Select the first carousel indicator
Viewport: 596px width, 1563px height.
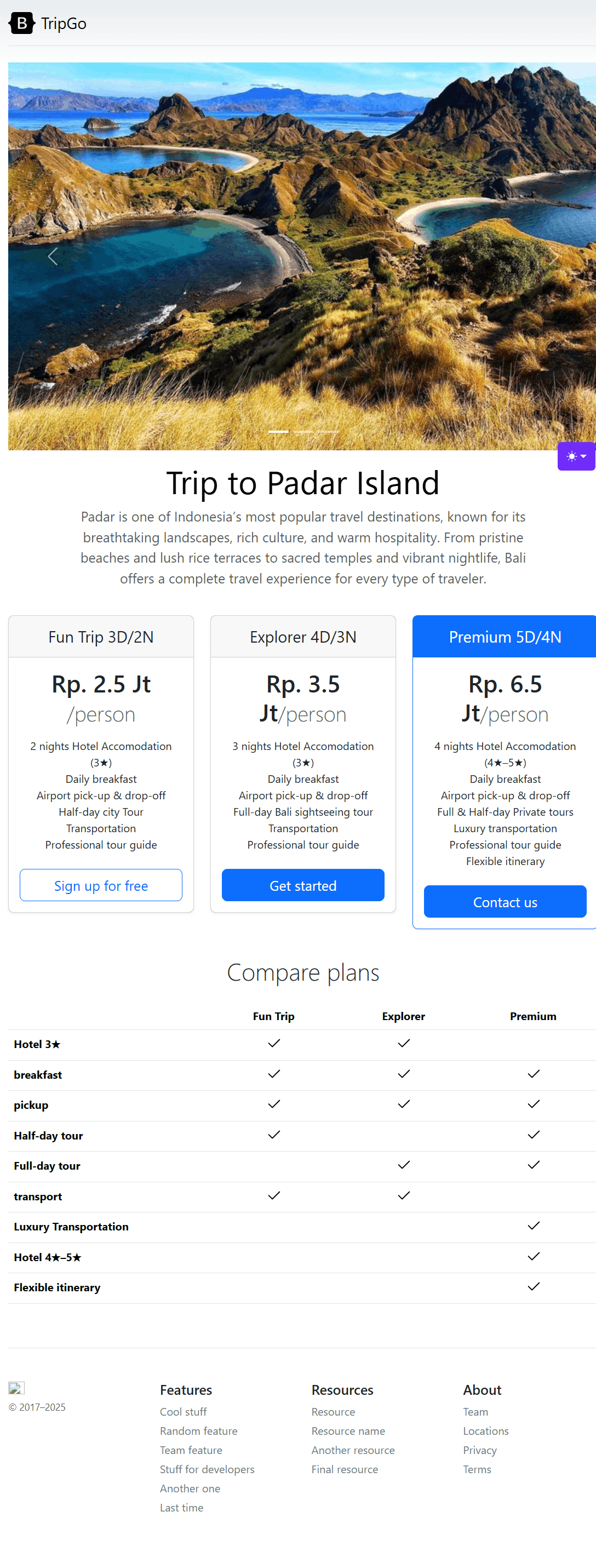278,431
